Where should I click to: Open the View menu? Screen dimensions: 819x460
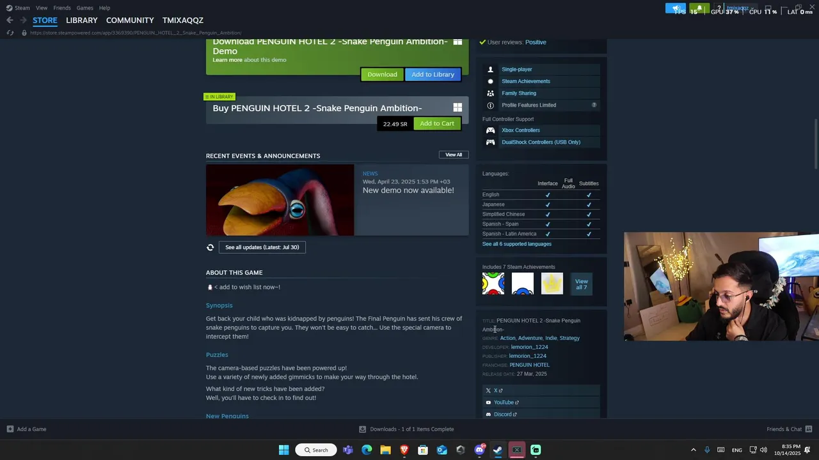[42, 8]
